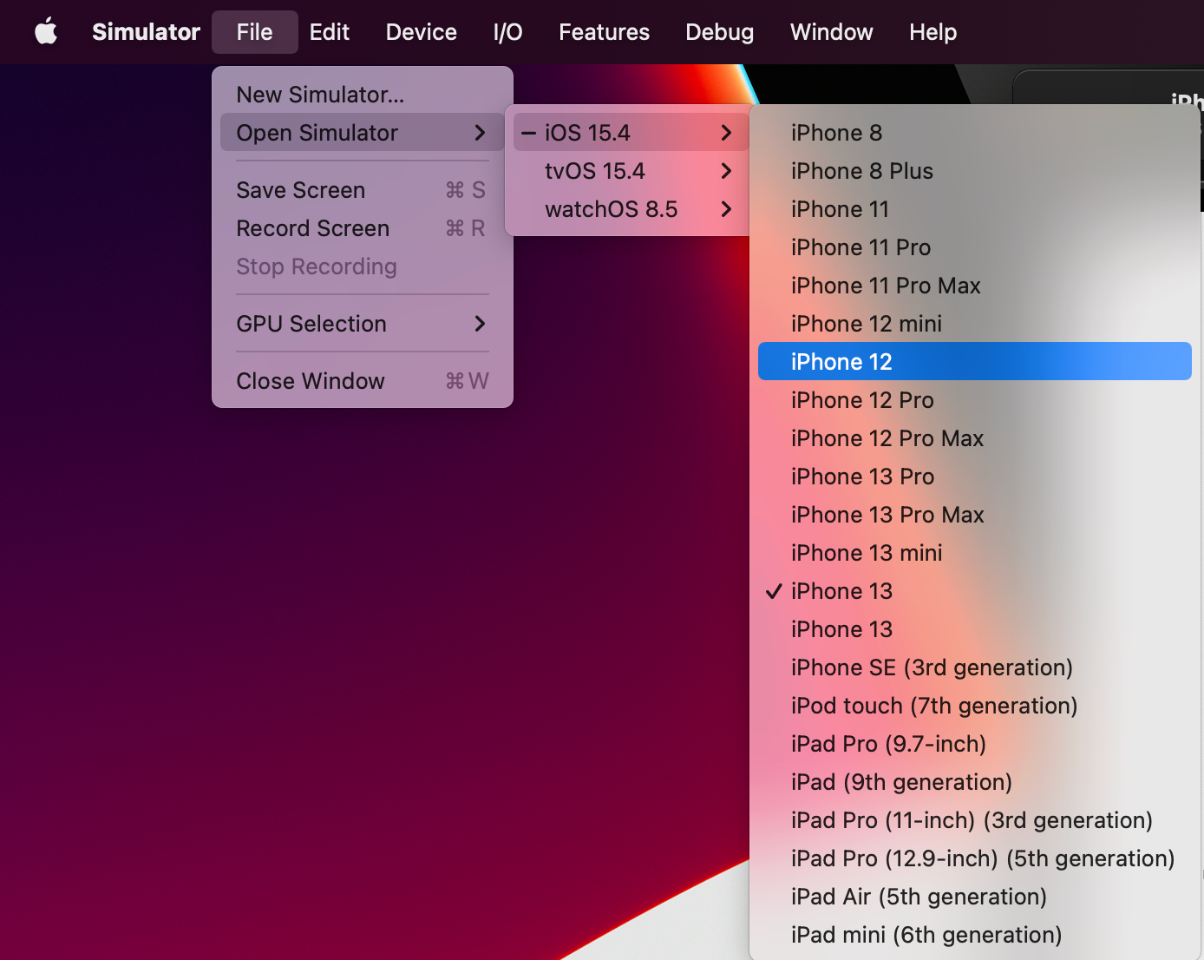
Task: Expand the watchOS 8.5 submenu arrow
Action: click(726, 208)
